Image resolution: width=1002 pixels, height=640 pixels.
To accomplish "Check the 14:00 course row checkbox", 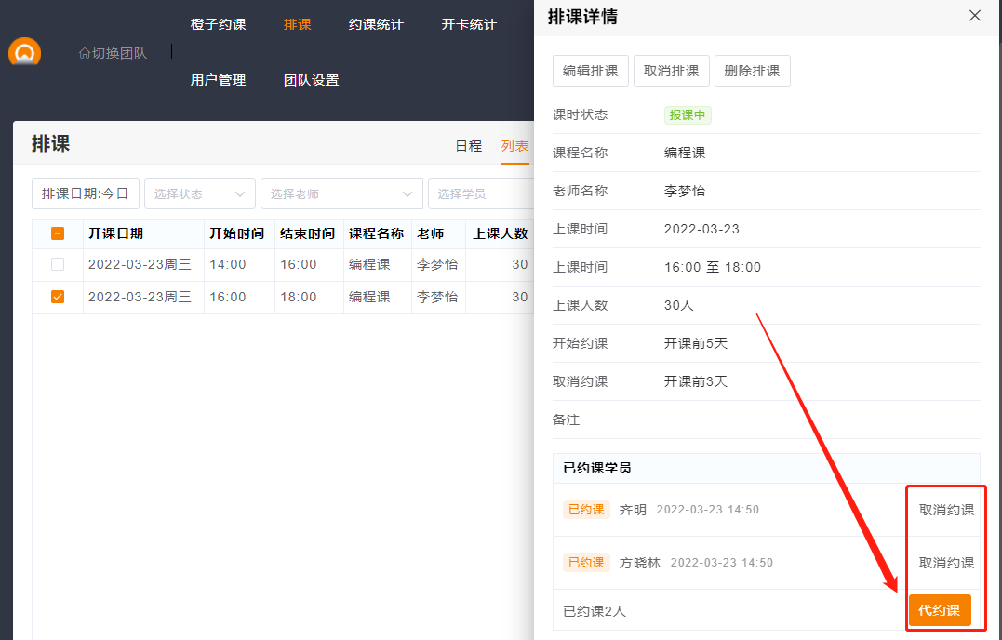I will click(x=58, y=264).
